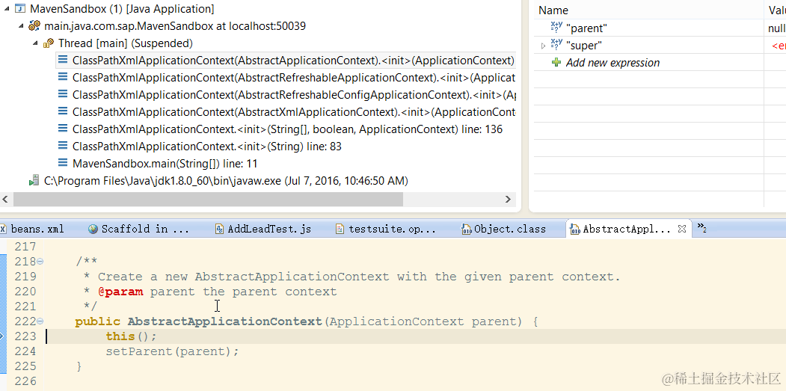Image resolution: width=786 pixels, height=391 pixels.
Task: Click the green plus Add new expression icon
Action: click(x=556, y=63)
